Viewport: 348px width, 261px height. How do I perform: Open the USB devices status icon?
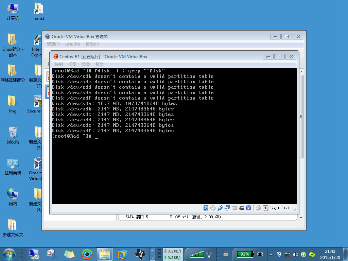[x=220, y=208]
